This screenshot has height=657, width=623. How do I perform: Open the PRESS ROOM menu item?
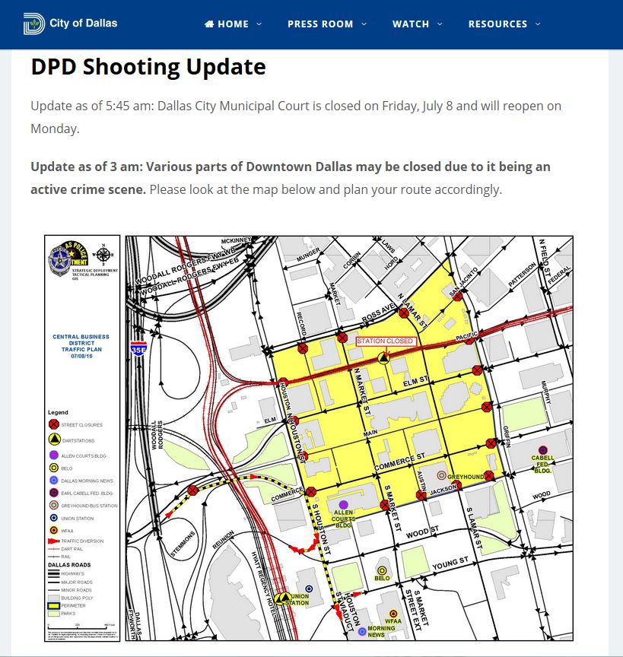[320, 24]
